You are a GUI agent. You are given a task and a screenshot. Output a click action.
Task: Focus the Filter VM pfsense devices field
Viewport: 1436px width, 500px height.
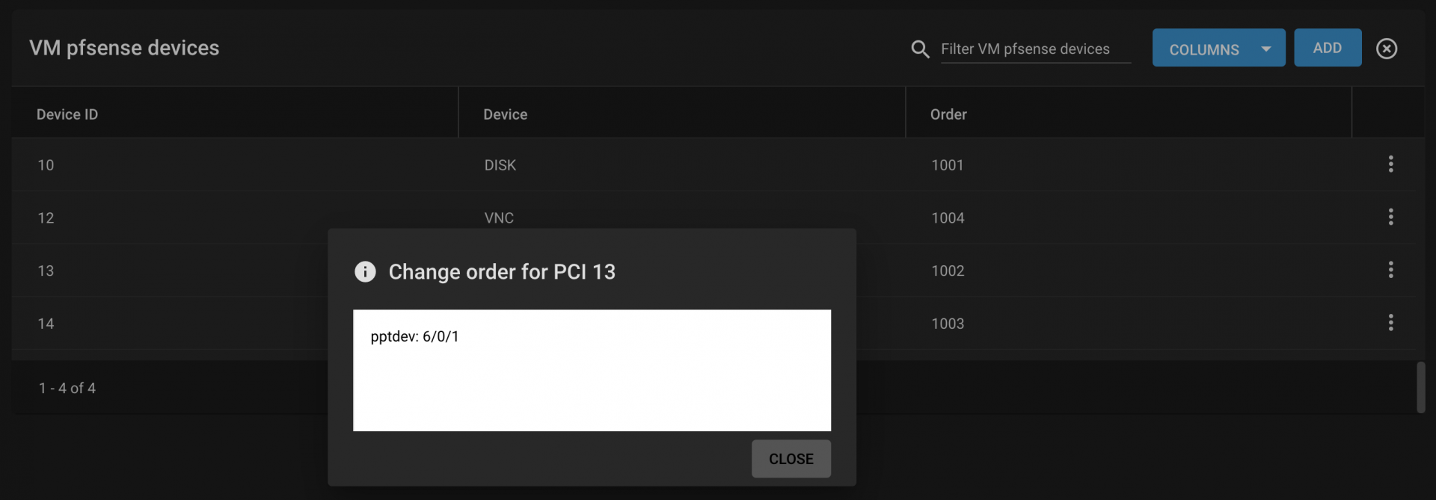pos(1035,49)
